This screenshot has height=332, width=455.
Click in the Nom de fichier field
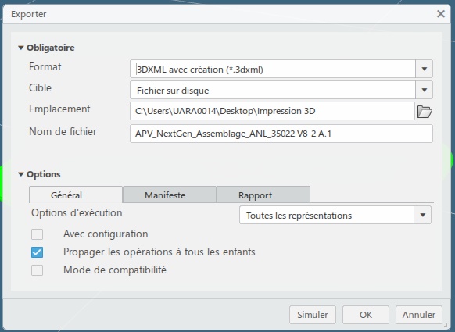point(281,134)
